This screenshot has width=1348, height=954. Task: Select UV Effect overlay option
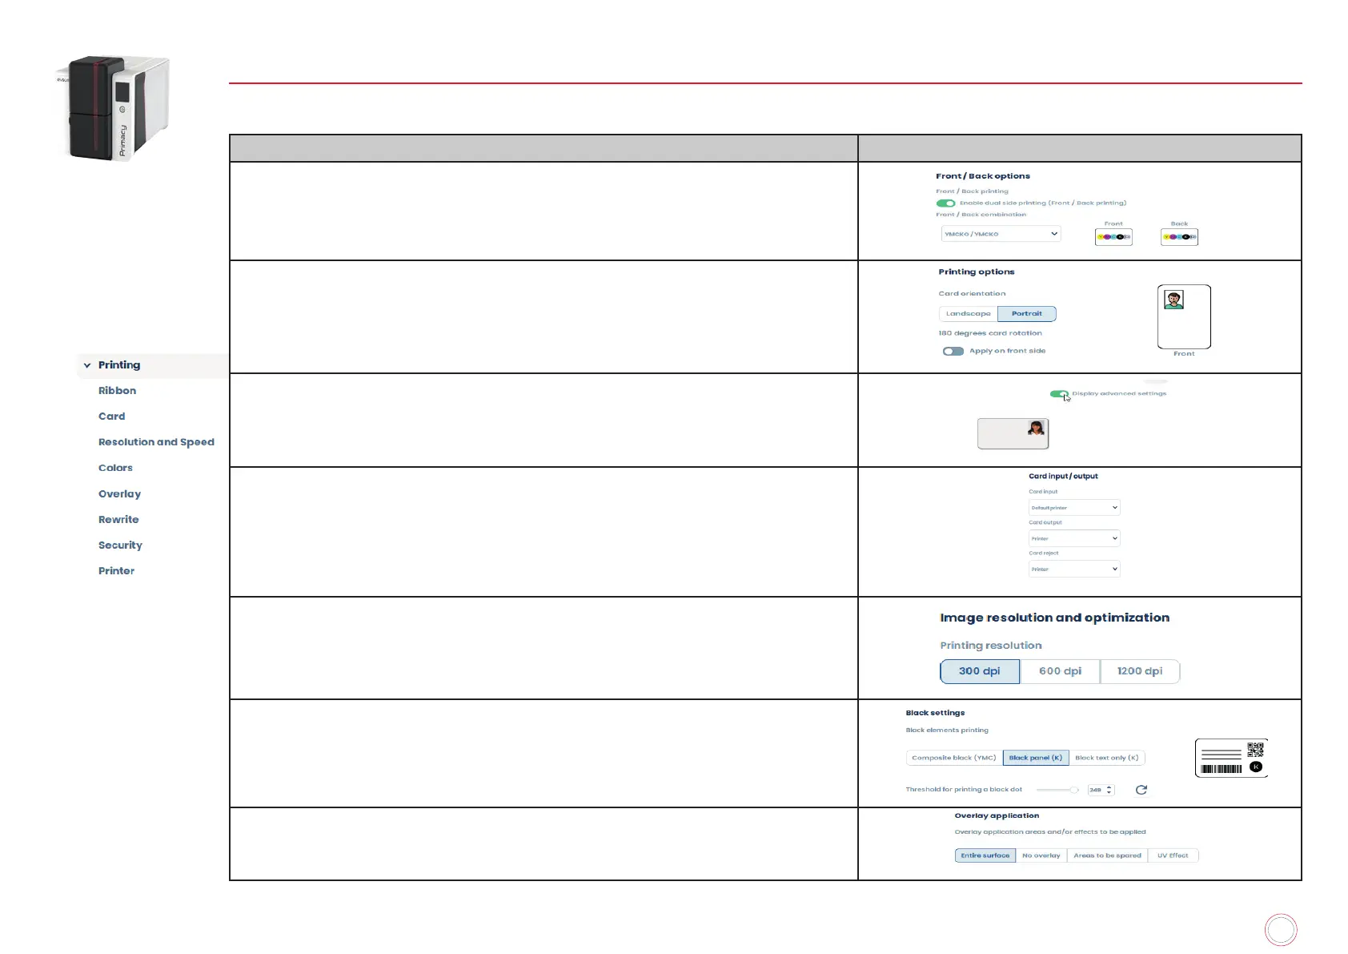coord(1173,855)
